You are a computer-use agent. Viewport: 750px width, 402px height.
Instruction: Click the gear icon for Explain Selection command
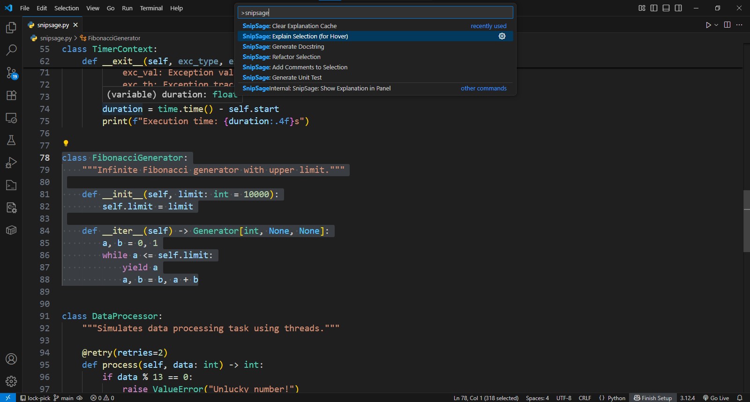[x=502, y=36]
